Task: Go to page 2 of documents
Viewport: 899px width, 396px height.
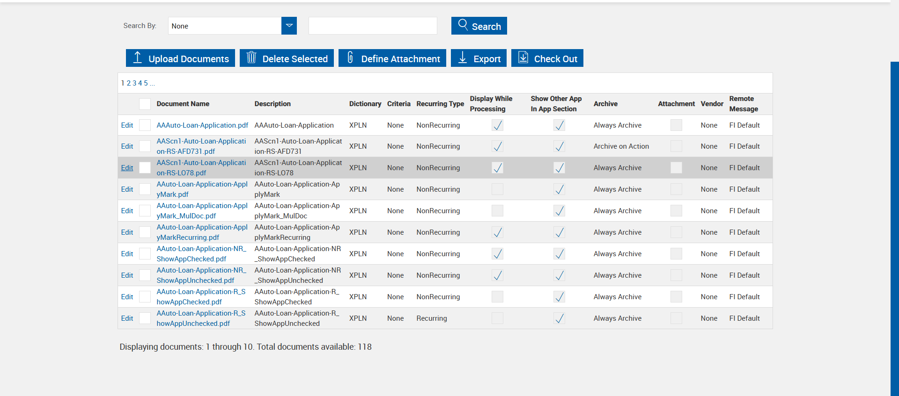Action: (x=129, y=83)
